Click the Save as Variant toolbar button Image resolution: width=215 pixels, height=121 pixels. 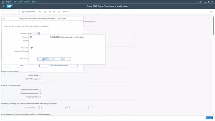29,12
